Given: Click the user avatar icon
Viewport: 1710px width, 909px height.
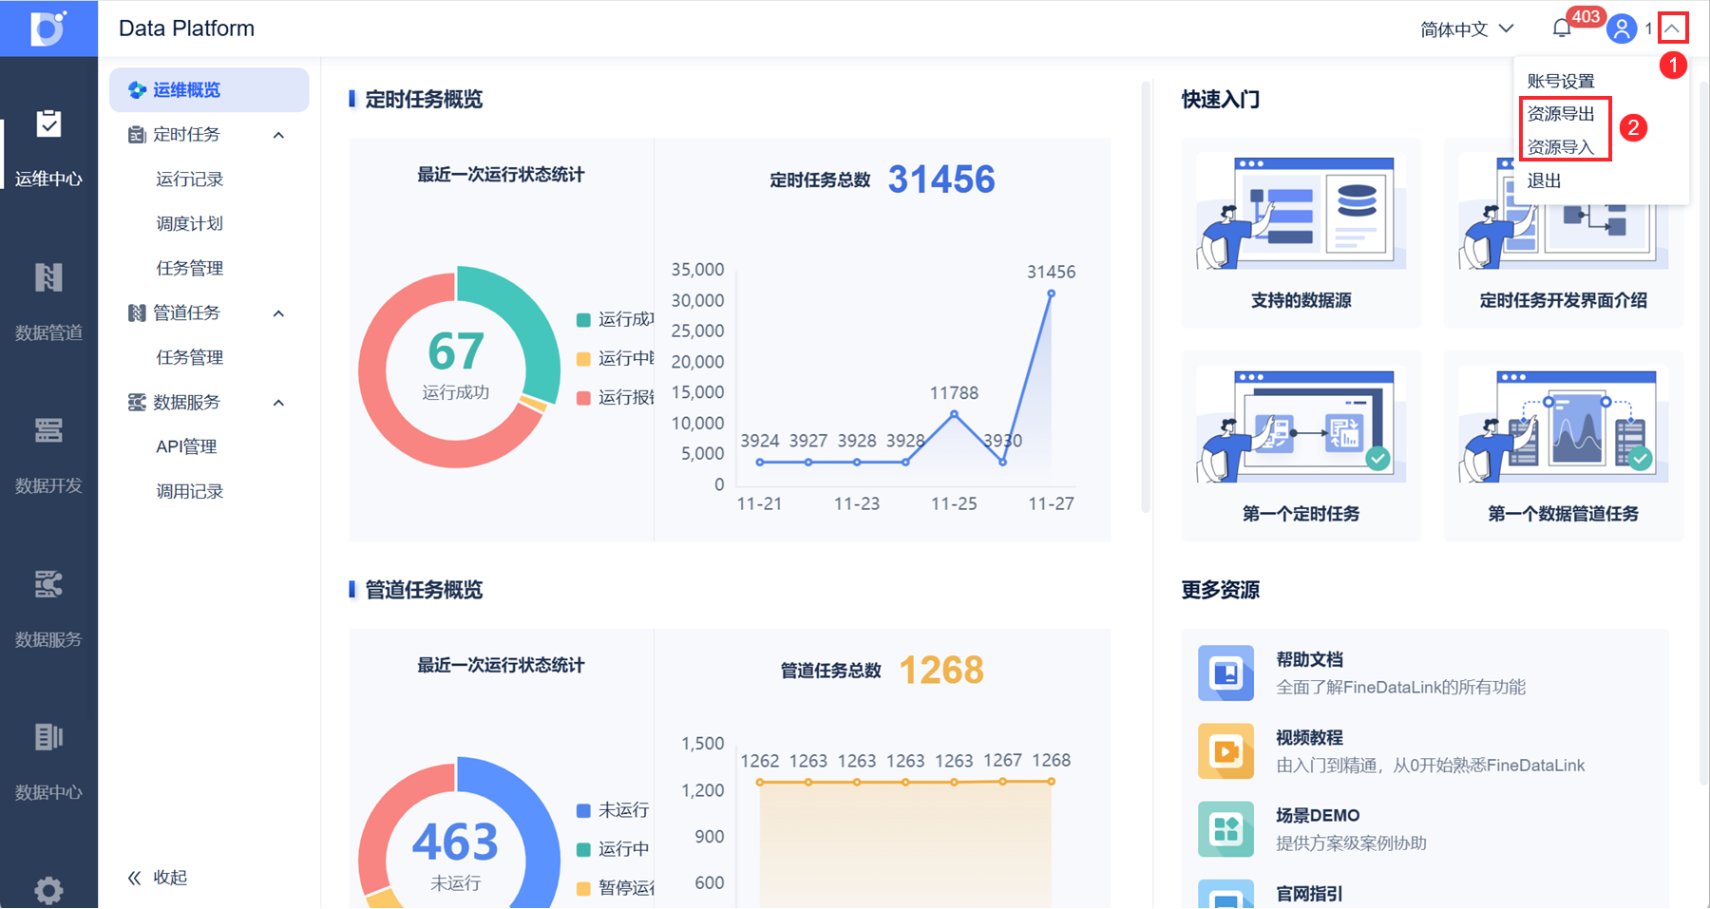Looking at the screenshot, I should (1622, 29).
